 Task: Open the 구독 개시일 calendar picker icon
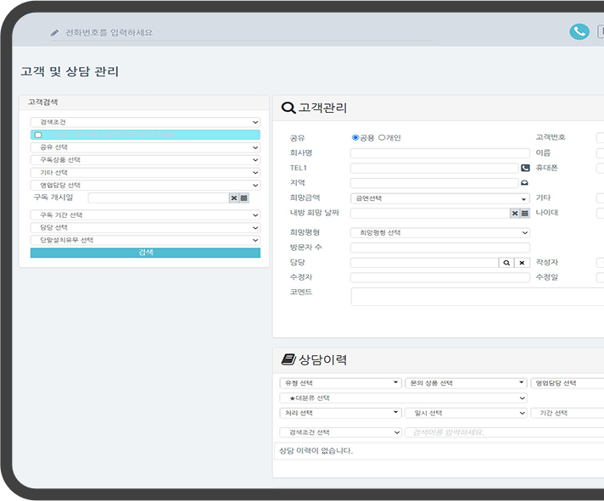coord(244,198)
